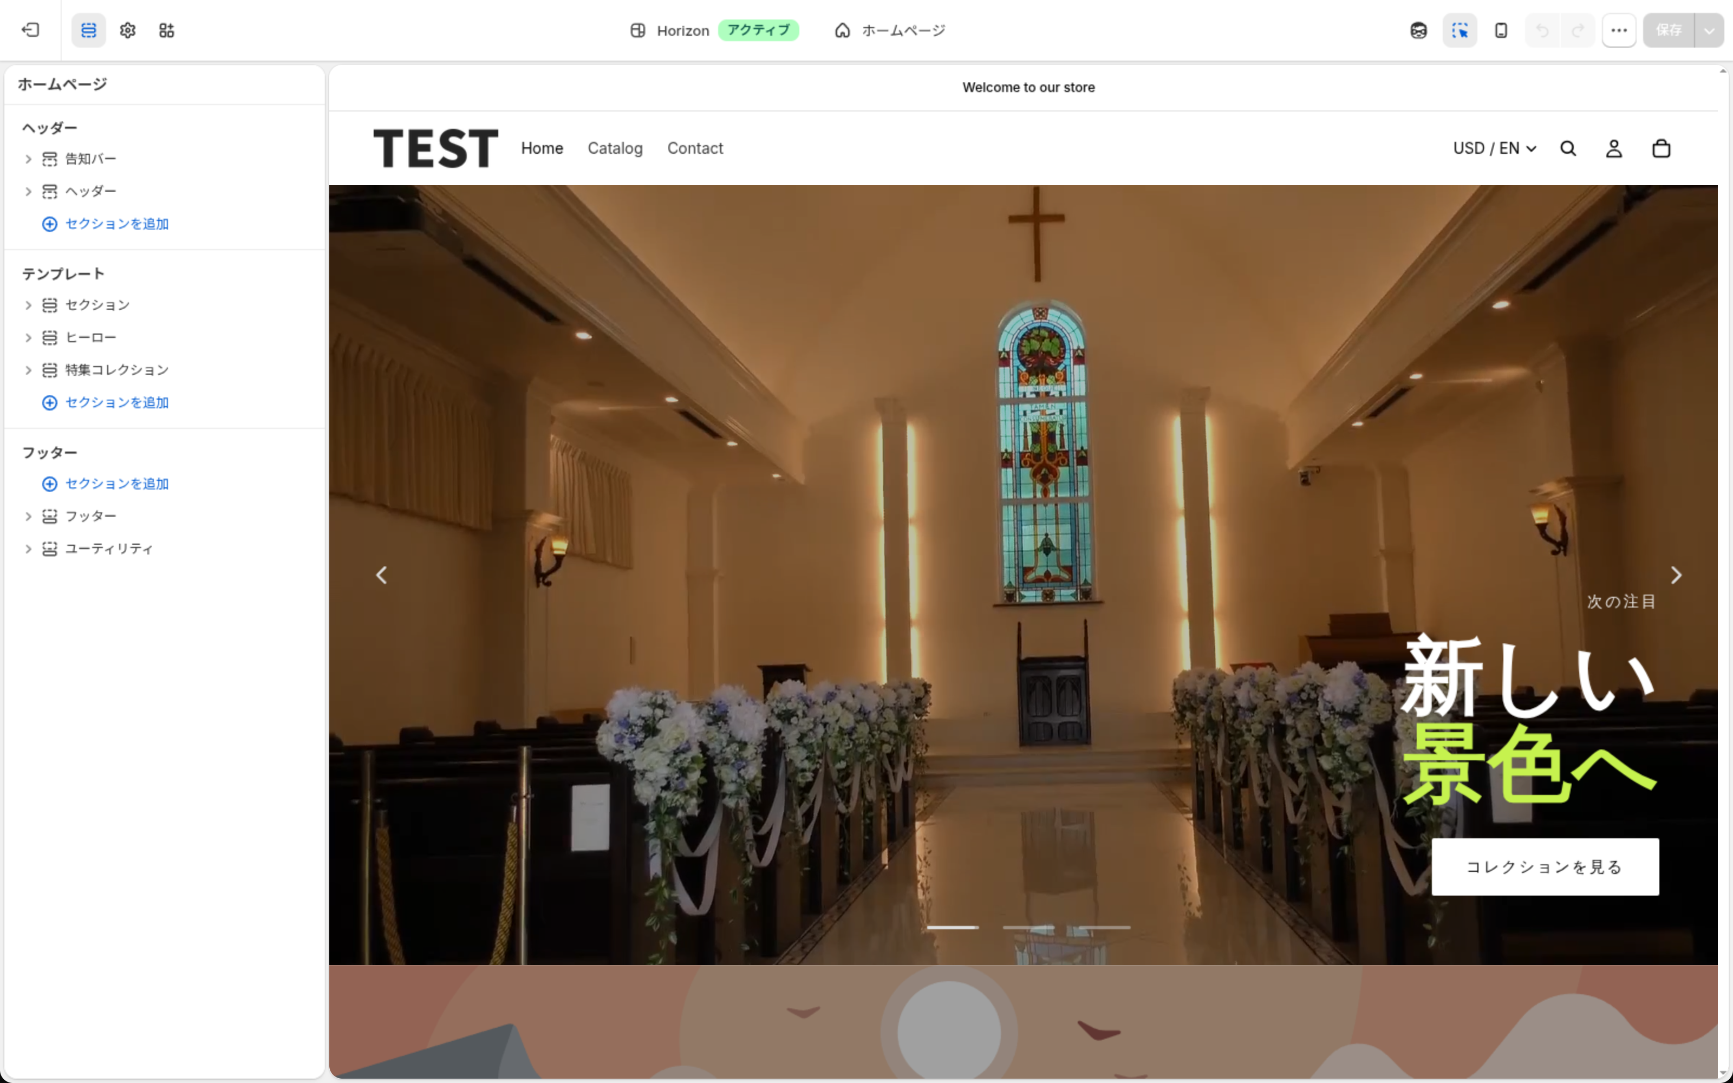Viewport: 1733px width, 1083px height.
Task: Expand the フッター section row
Action: click(29, 517)
